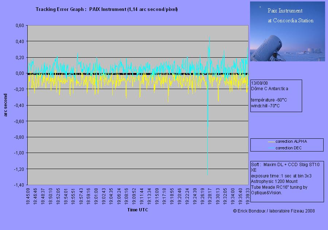
Task: Select the 'Dôme C Antarctica' location text
Action: click(270, 89)
